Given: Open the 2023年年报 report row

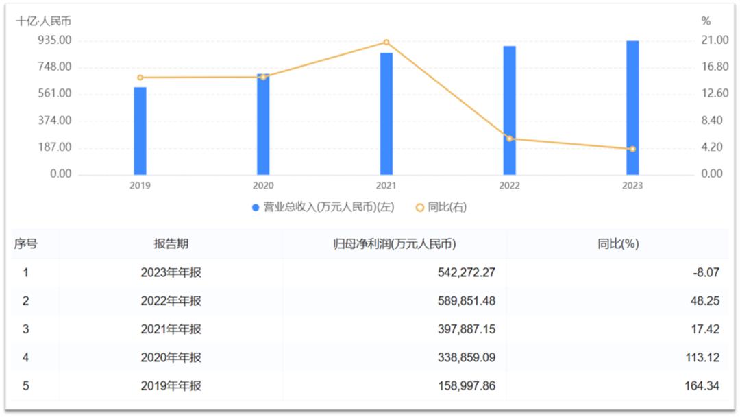Looking at the screenshot, I should point(171,273).
